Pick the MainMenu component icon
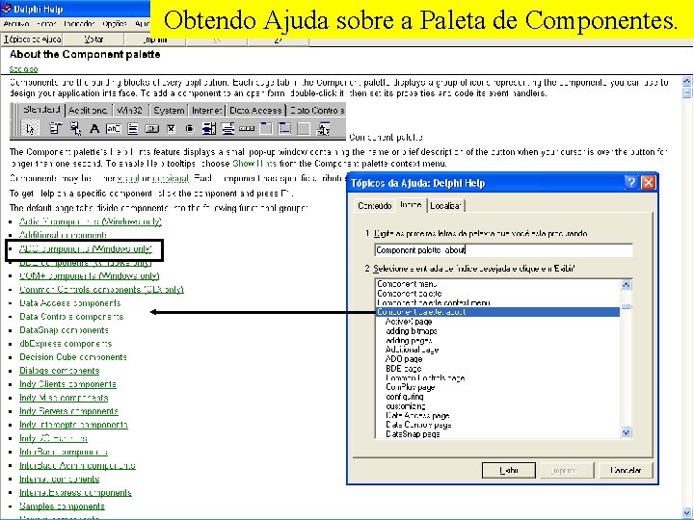Viewport: 694px width, 520px height. coord(55,129)
